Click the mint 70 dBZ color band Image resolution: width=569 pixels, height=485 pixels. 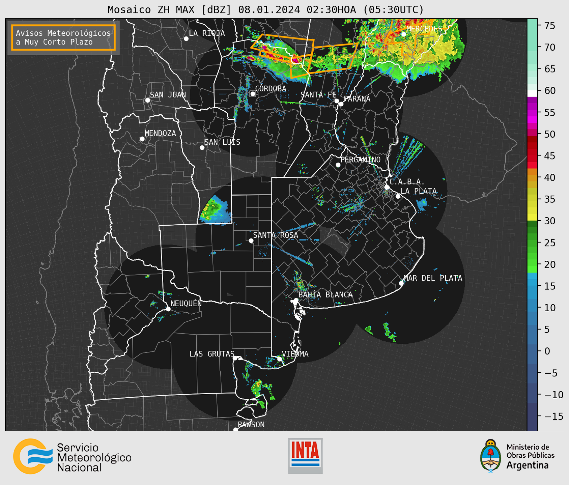coord(532,47)
